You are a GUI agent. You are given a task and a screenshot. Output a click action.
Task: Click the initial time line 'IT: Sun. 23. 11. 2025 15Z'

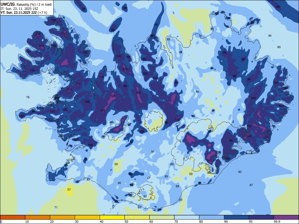pyautogui.click(x=19, y=9)
